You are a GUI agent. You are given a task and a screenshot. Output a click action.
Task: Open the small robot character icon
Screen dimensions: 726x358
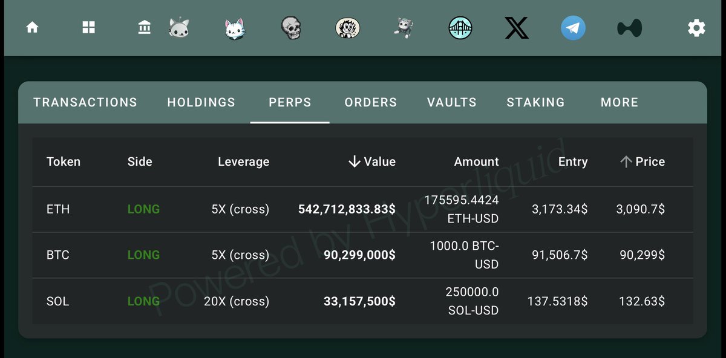402,28
